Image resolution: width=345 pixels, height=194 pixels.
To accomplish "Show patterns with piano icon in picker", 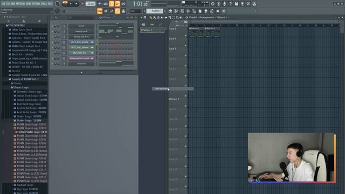I will (144, 24).
